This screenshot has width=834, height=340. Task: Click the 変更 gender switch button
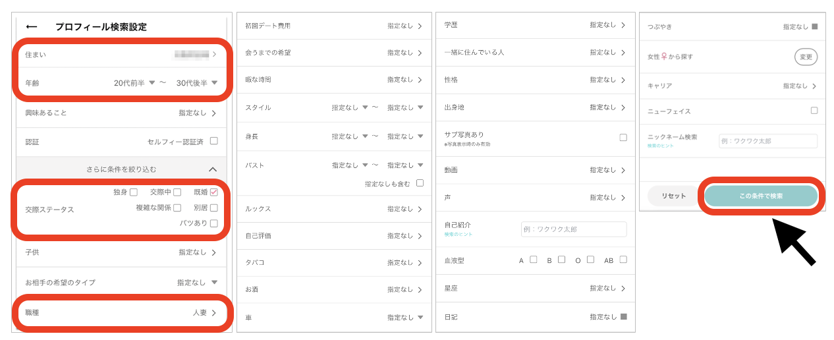pyautogui.click(x=805, y=57)
